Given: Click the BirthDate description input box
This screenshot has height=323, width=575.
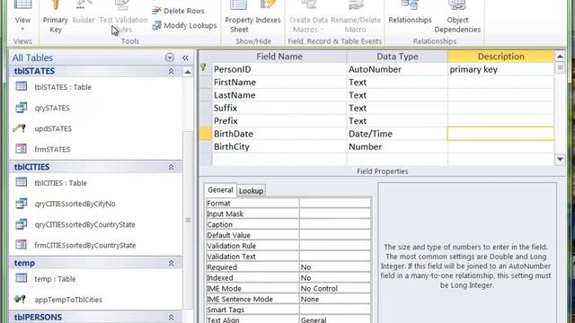Looking at the screenshot, I should coord(500,134).
